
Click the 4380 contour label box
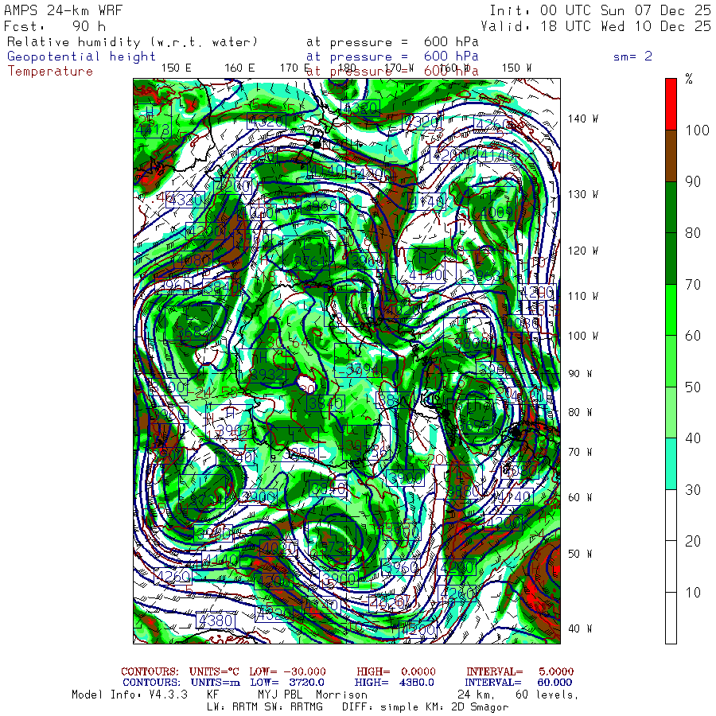[216, 620]
